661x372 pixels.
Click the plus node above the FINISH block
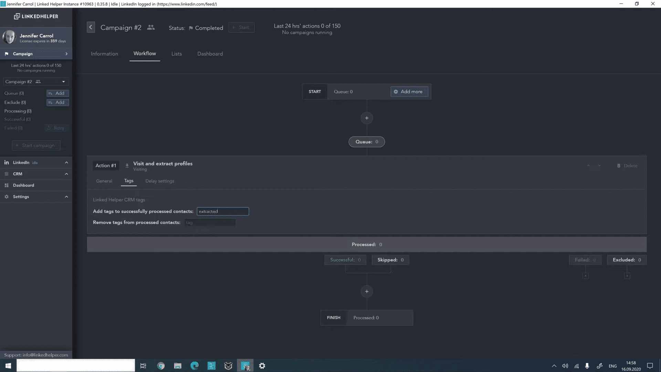[x=367, y=291]
